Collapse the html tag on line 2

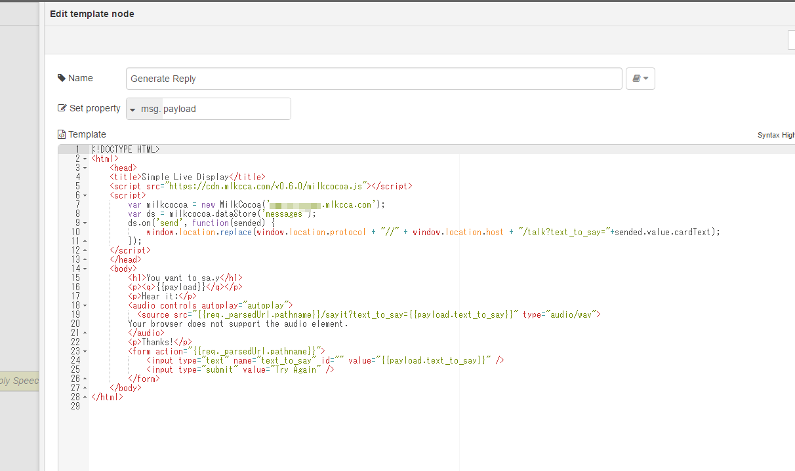pos(85,159)
